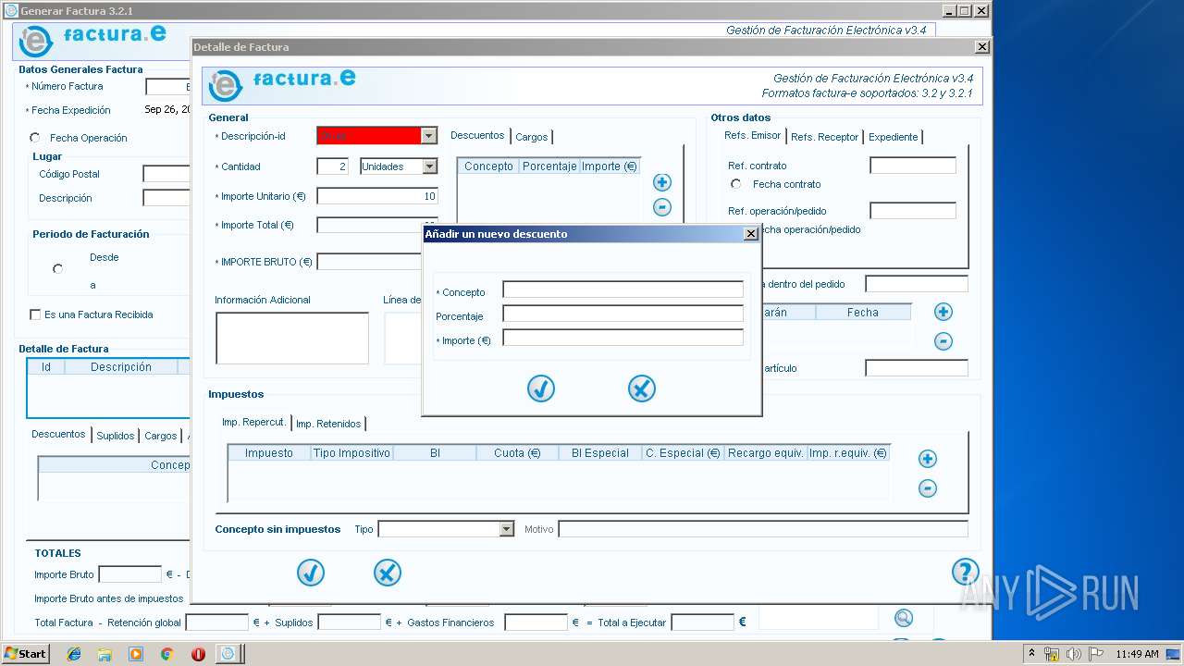Open the Descripción-id dropdown
The width and height of the screenshot is (1184, 666).
[428, 136]
